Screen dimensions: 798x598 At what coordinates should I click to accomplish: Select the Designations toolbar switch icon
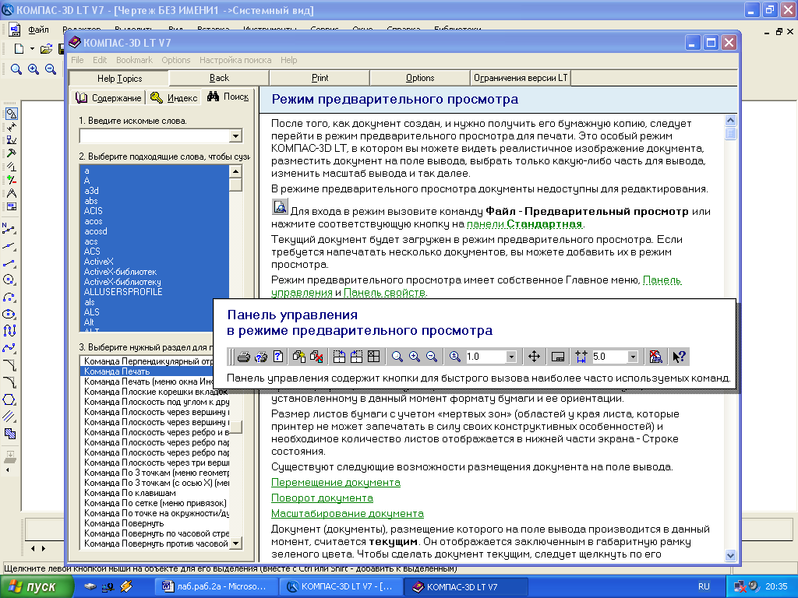coord(11,140)
